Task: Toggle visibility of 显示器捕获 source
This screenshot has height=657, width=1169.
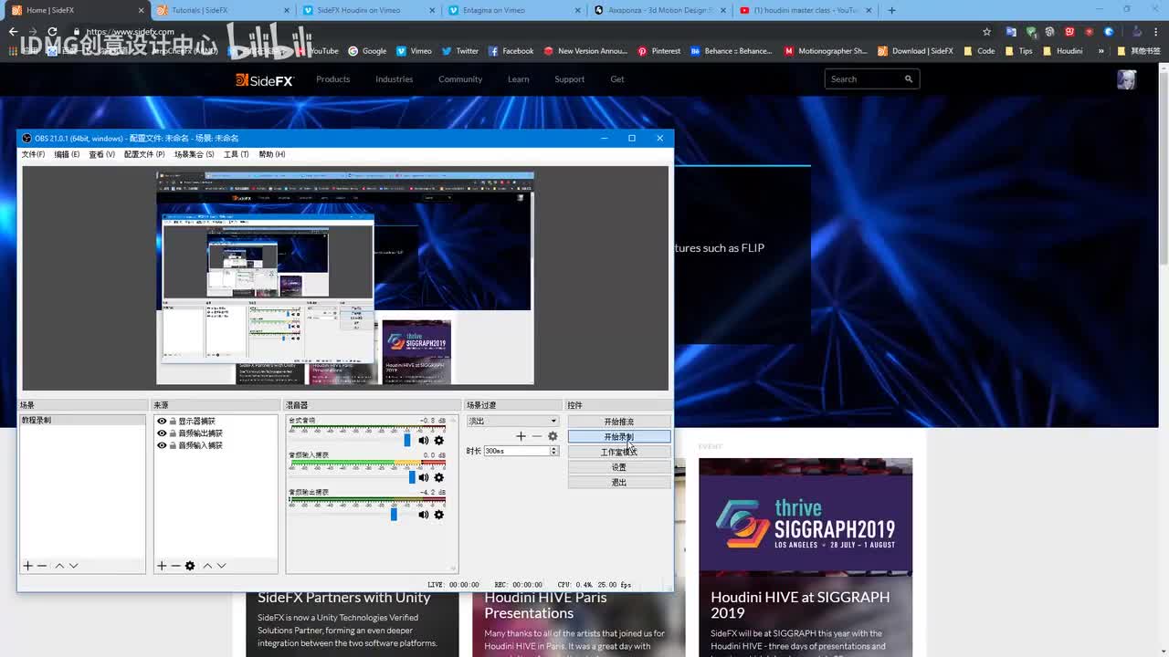Action: tap(162, 422)
